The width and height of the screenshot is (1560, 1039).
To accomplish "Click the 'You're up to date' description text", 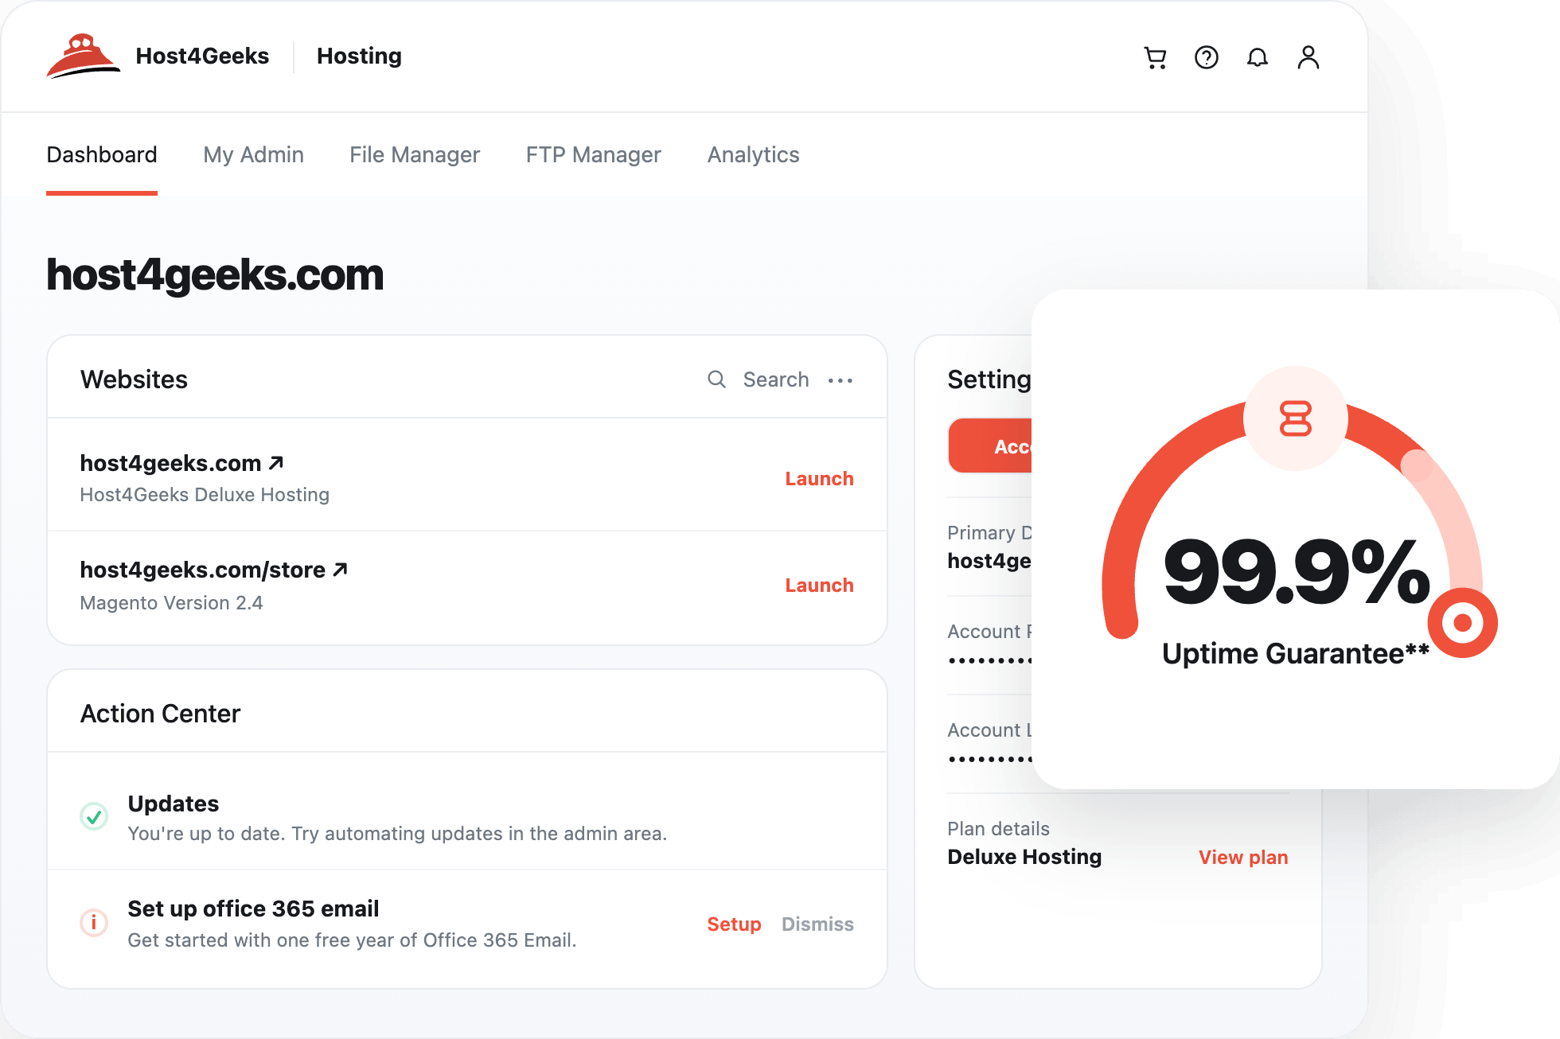I will tap(397, 834).
